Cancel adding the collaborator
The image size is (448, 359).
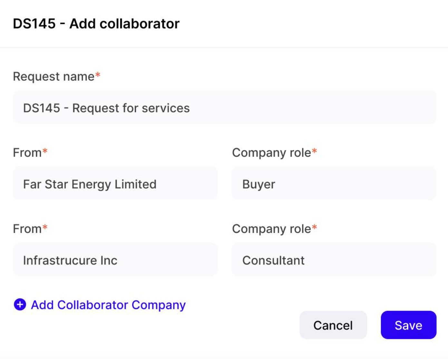point(333,325)
